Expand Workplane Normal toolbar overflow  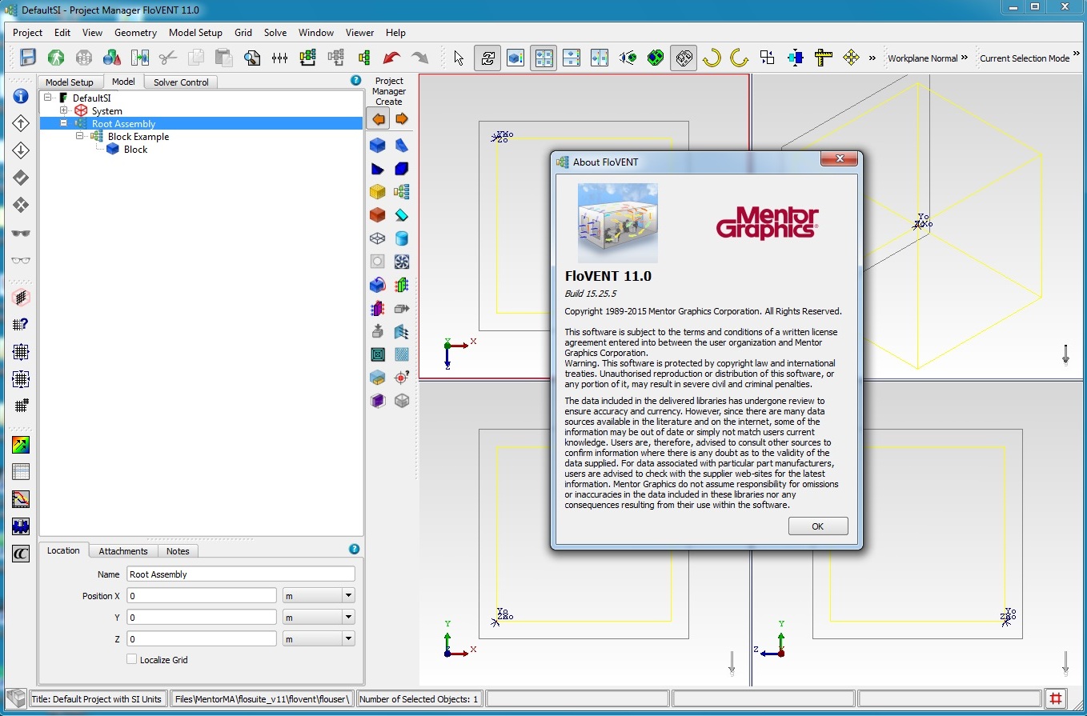965,58
